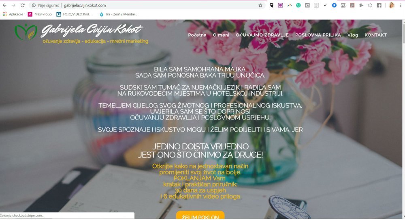Click the address bar URL field

[145, 5]
